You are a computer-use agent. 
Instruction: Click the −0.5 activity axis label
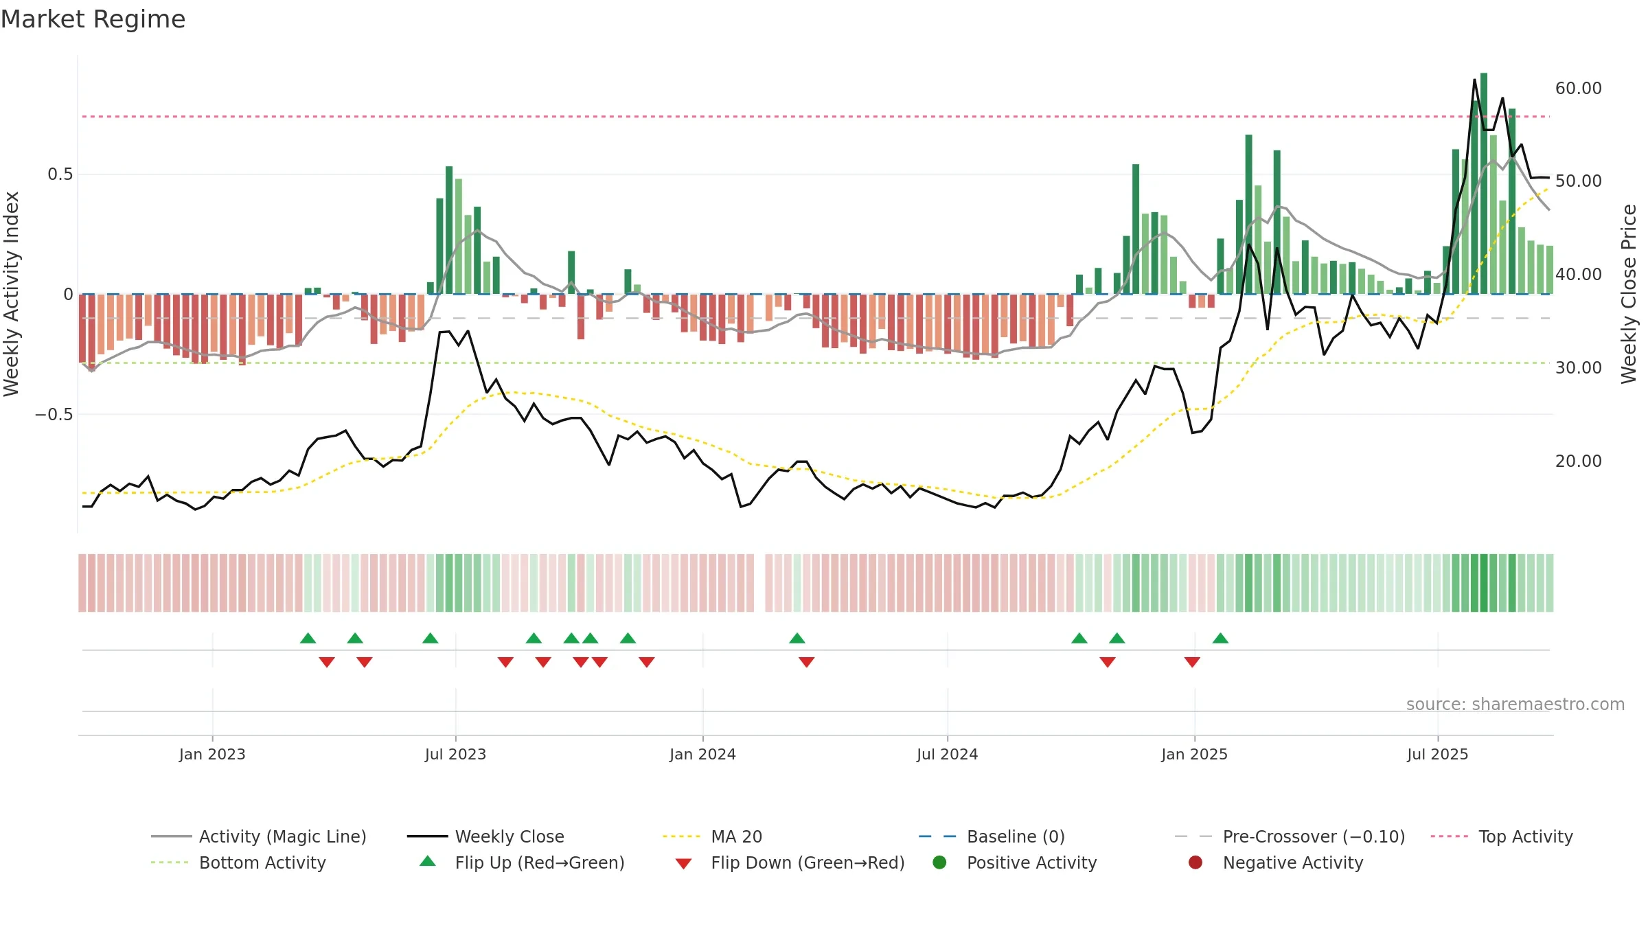[54, 415]
